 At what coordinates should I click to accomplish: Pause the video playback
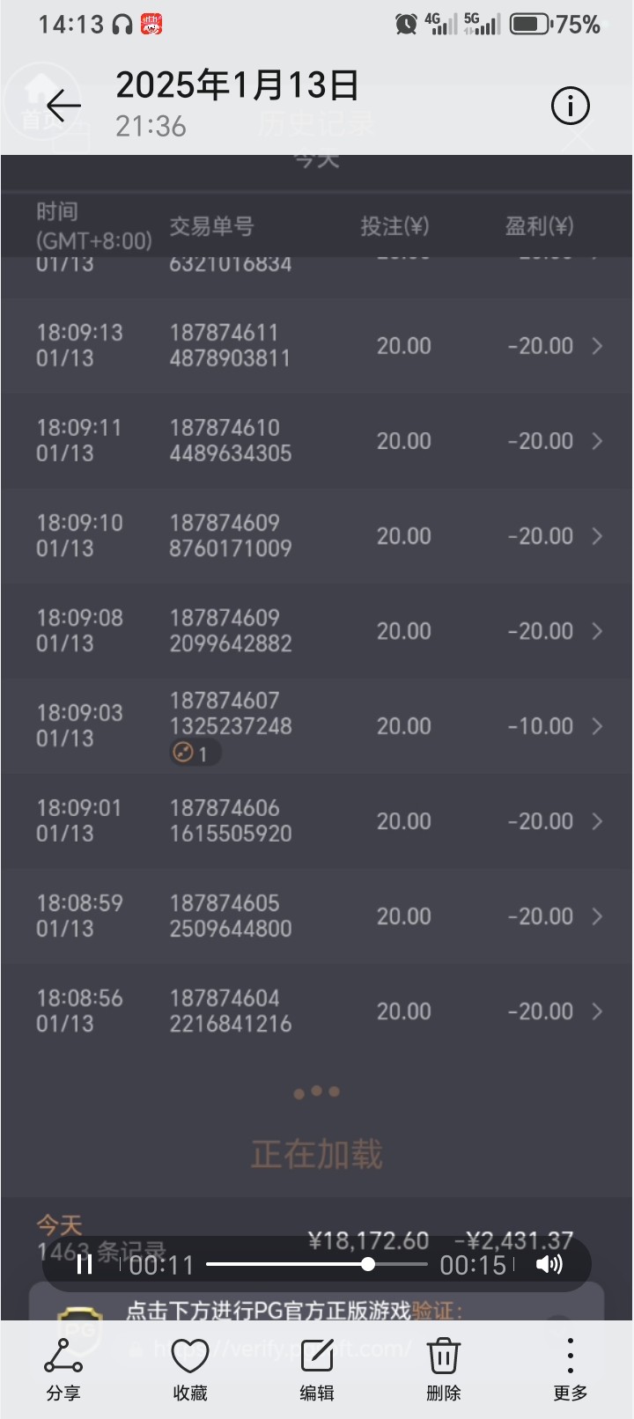point(85,1265)
